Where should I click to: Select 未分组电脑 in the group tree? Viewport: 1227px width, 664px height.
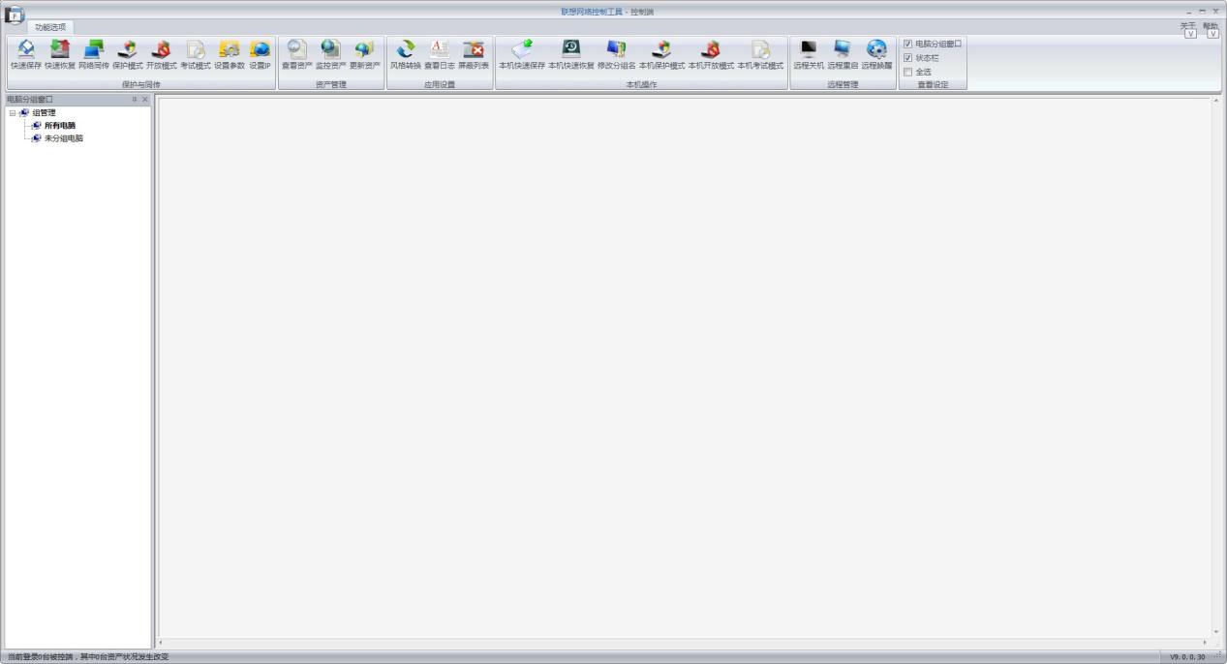click(x=64, y=138)
